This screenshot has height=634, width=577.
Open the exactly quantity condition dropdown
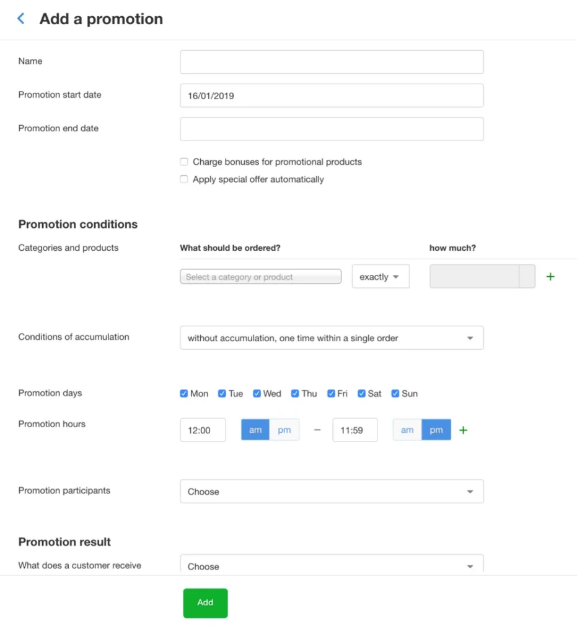coord(381,277)
